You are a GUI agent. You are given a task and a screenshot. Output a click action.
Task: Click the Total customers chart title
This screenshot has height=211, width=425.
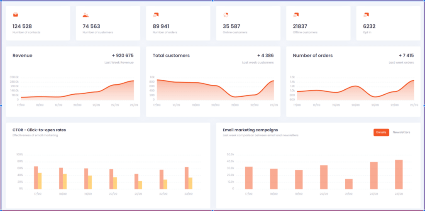click(171, 56)
